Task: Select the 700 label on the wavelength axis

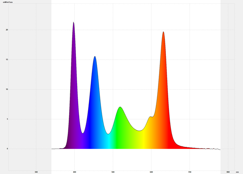Action: tap(190, 172)
